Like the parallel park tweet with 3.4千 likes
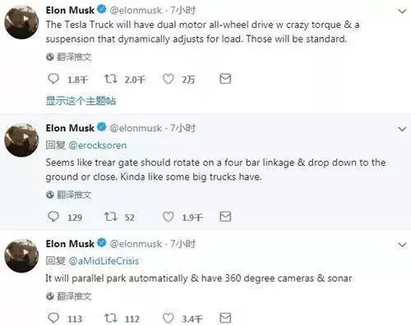Screen dimensions: 411x325 point(168,318)
